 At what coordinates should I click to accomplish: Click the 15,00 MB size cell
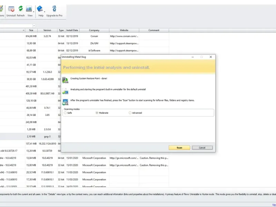[x=31, y=165]
